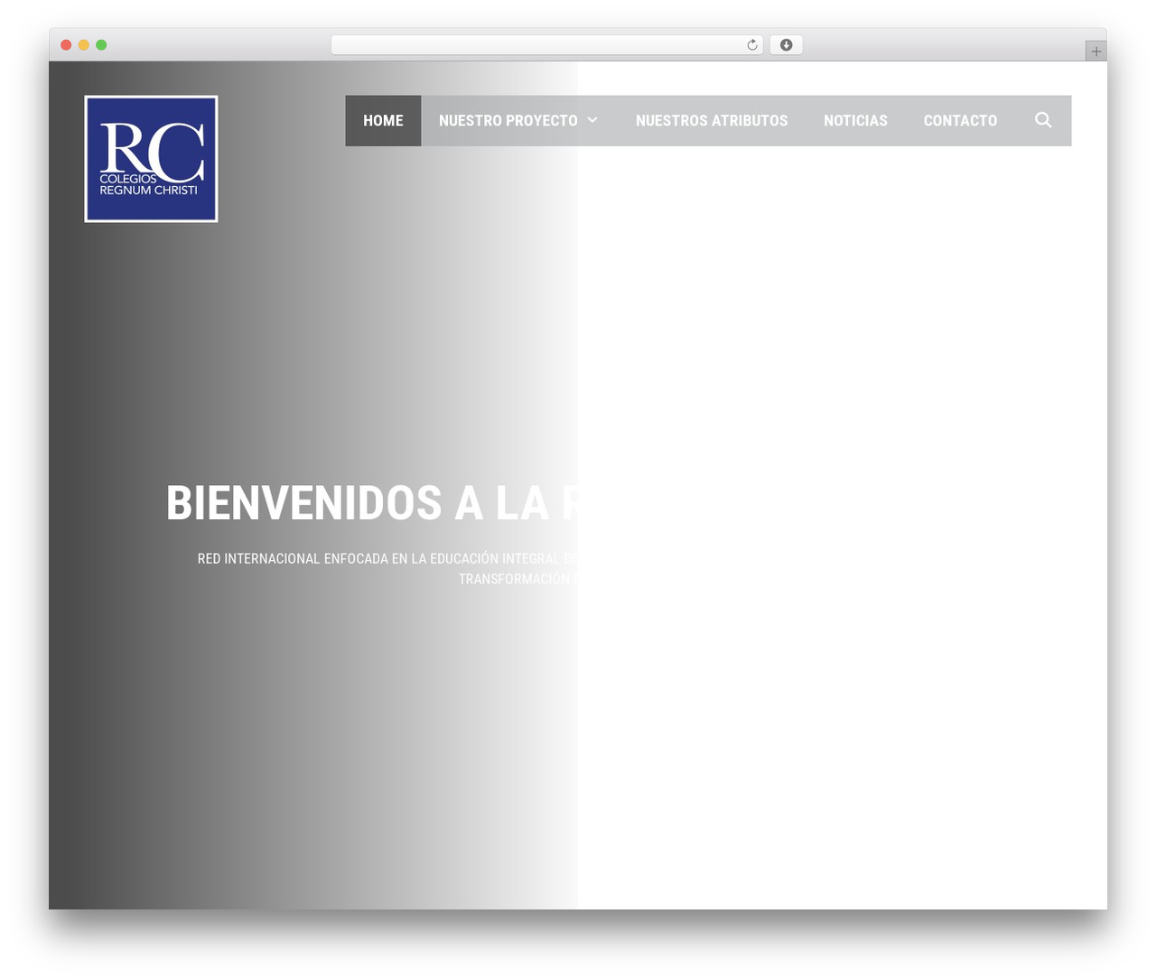This screenshot has height=979, width=1156.
Task: Select Nuestros Atributos in the navigation
Action: click(712, 120)
